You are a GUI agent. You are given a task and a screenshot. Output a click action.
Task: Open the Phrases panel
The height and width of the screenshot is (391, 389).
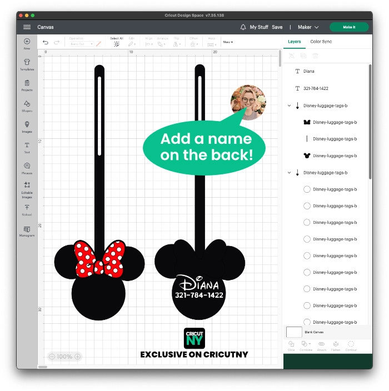[x=27, y=169]
